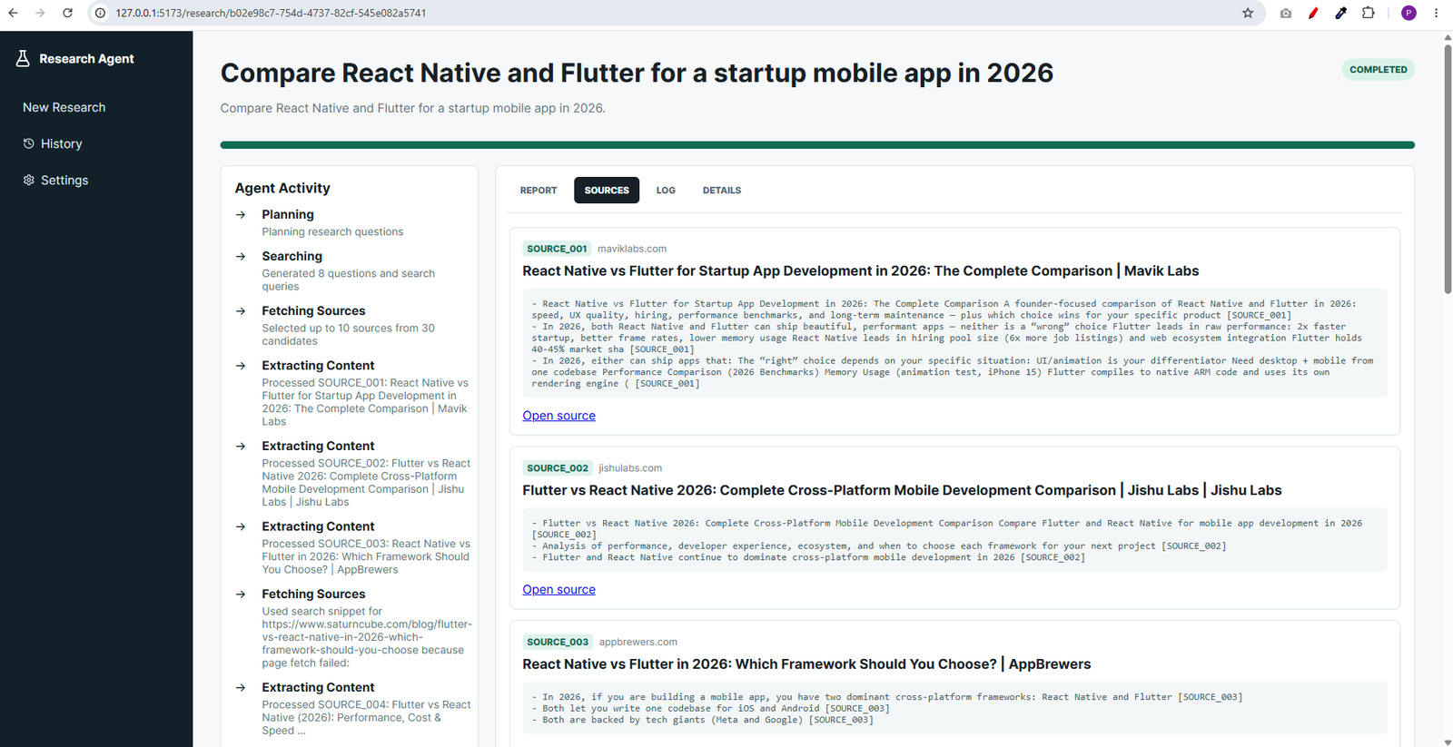
Task: Click the browser address bar URL
Action: click(271, 13)
